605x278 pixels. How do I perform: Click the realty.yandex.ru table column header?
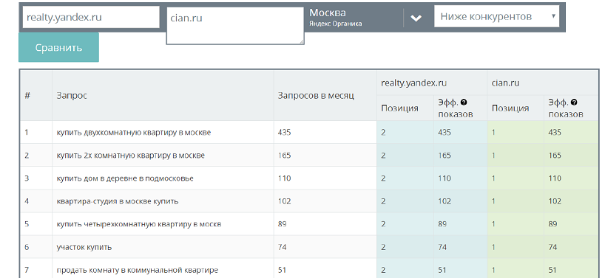[414, 83]
